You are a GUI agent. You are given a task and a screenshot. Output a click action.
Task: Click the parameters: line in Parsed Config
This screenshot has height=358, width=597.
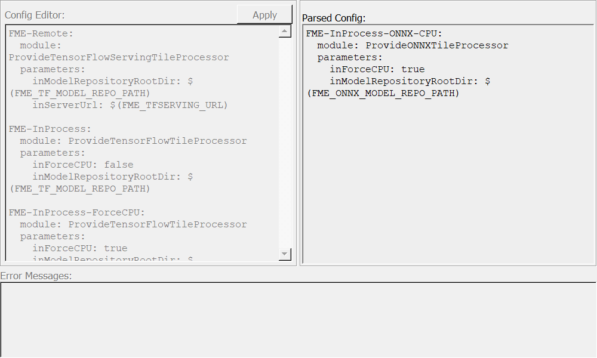(350, 57)
